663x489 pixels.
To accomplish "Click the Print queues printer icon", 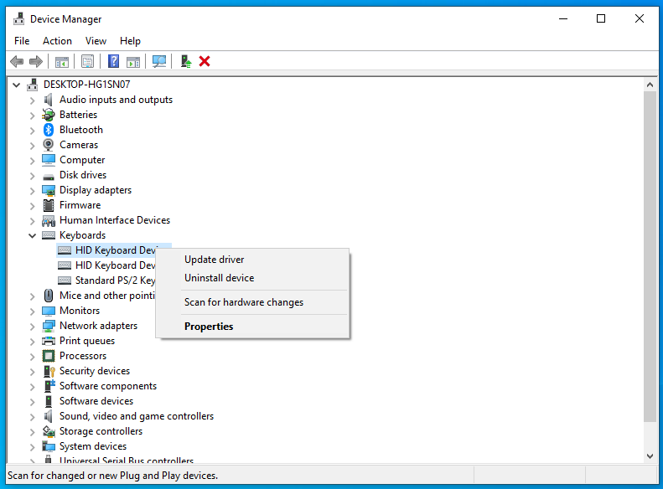I will [49, 341].
